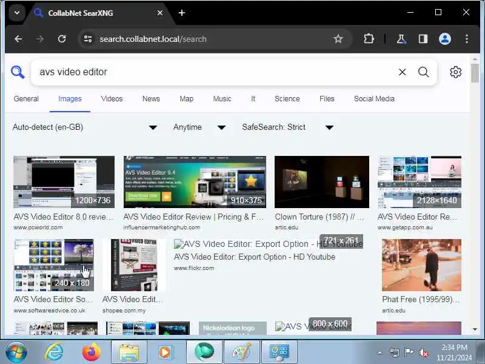Switch to the Social Media tab

click(374, 99)
